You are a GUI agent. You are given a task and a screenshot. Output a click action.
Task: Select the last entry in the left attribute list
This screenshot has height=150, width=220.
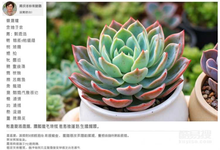(16, 118)
